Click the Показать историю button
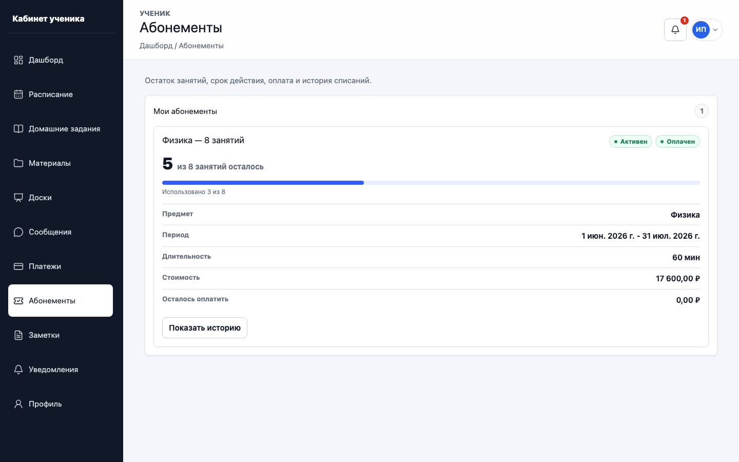 (x=205, y=328)
